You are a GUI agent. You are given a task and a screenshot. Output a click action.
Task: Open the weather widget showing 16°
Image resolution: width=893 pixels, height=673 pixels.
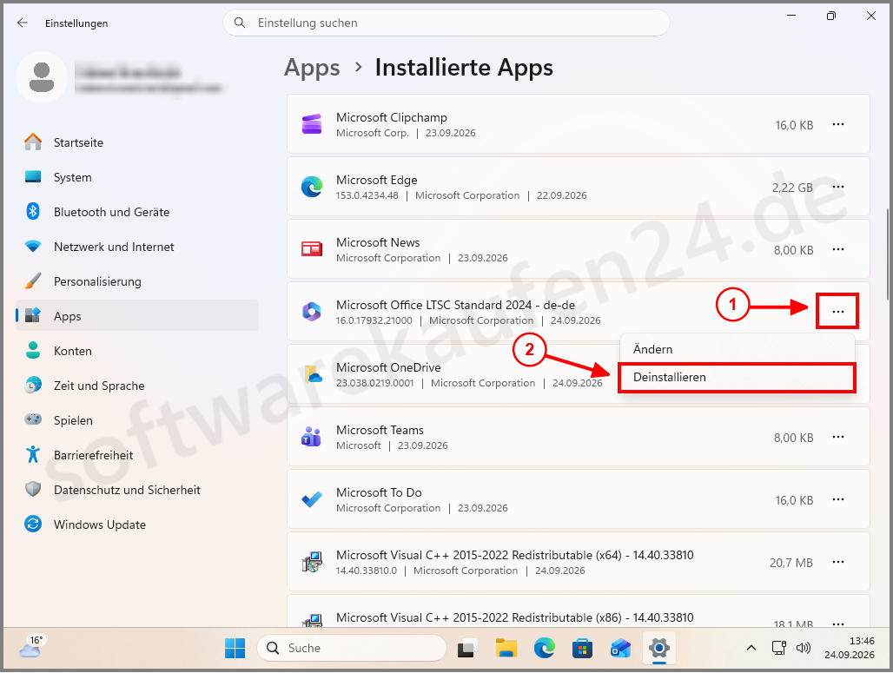[30, 647]
